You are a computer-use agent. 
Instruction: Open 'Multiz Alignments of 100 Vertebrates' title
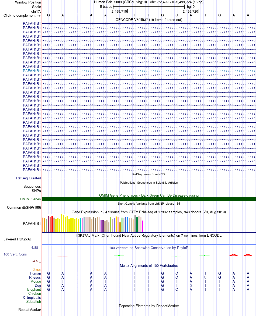[x=149, y=266]
